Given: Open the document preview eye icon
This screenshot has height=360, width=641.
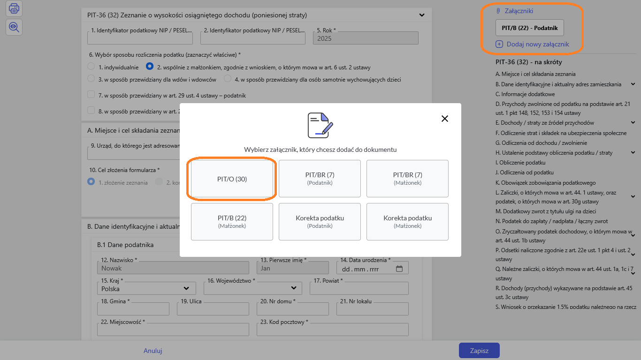Looking at the screenshot, I should (14, 27).
